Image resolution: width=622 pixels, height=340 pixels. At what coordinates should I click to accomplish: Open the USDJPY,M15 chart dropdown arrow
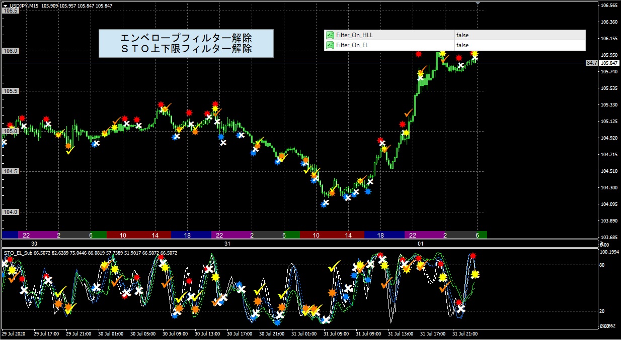tap(5, 6)
